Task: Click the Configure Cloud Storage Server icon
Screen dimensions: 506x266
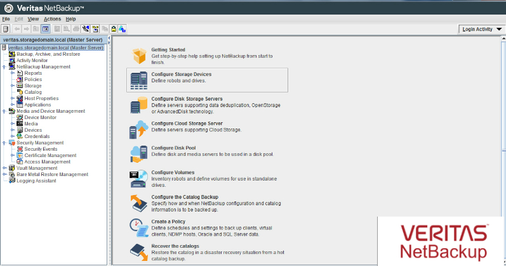Action: click(x=138, y=130)
